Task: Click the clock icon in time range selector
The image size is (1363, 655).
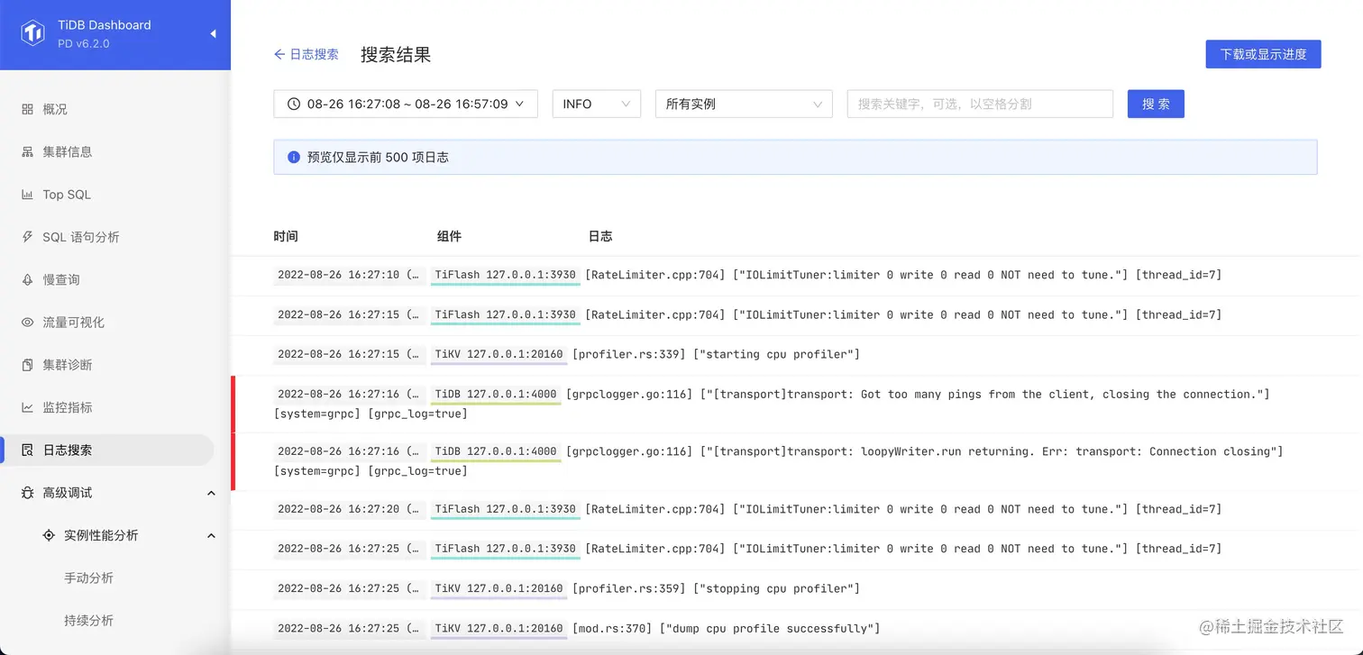Action: tap(293, 104)
